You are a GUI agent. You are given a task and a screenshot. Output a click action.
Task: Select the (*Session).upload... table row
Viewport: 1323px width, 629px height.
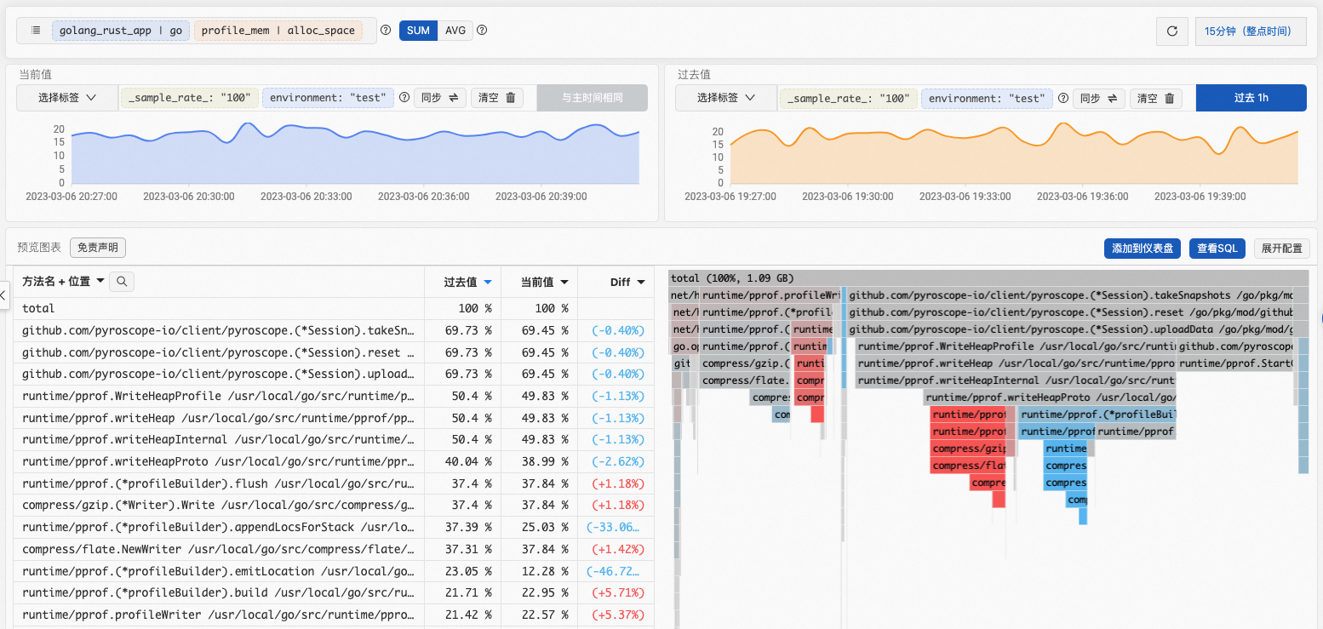[334, 374]
